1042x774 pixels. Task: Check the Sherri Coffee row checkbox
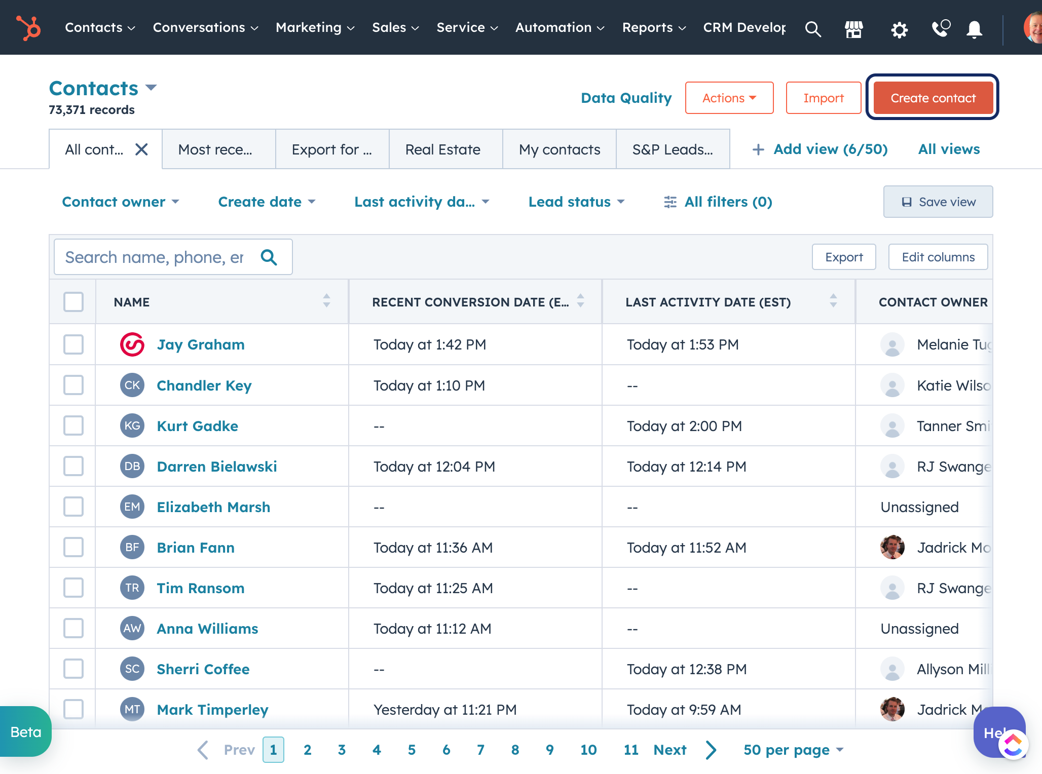tap(73, 669)
